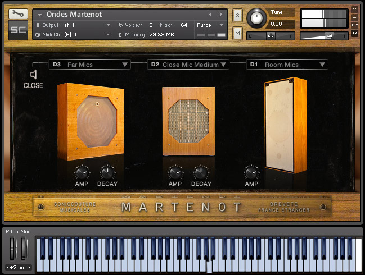
Task: Open the D1 Room Mics dropdown
Action: (x=287, y=65)
